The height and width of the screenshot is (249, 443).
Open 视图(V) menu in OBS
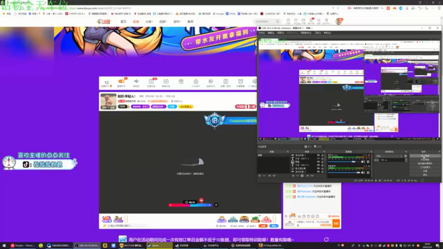[280, 33]
